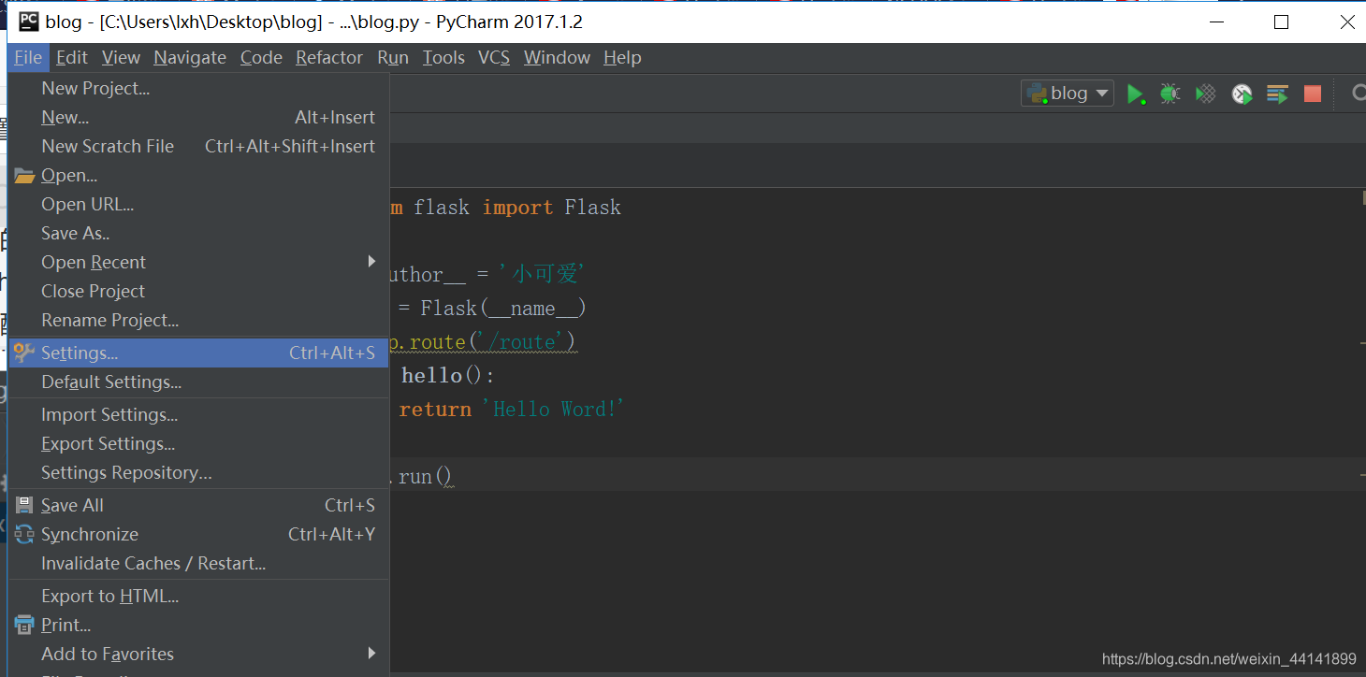Image resolution: width=1366 pixels, height=677 pixels.
Task: Open the Edit menu
Action: tap(72, 57)
